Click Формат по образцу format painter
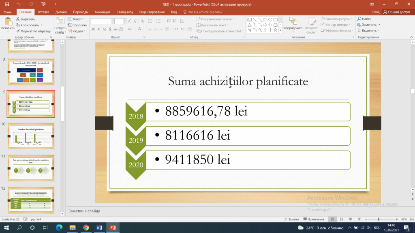 click(x=33, y=31)
